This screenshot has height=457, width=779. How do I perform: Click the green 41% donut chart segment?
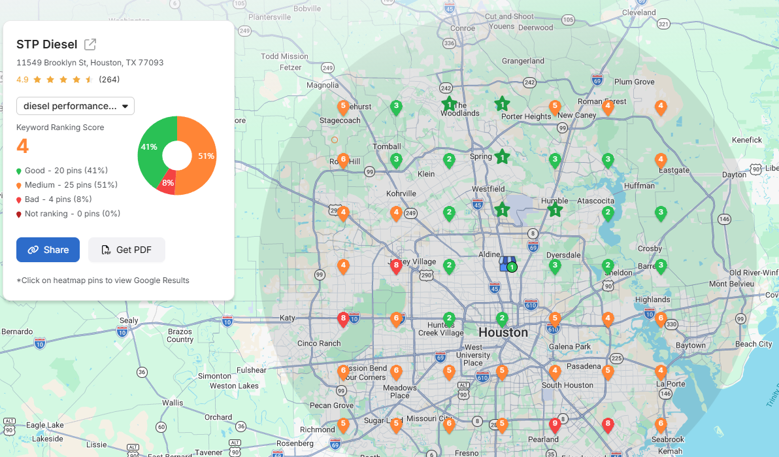[150, 146]
